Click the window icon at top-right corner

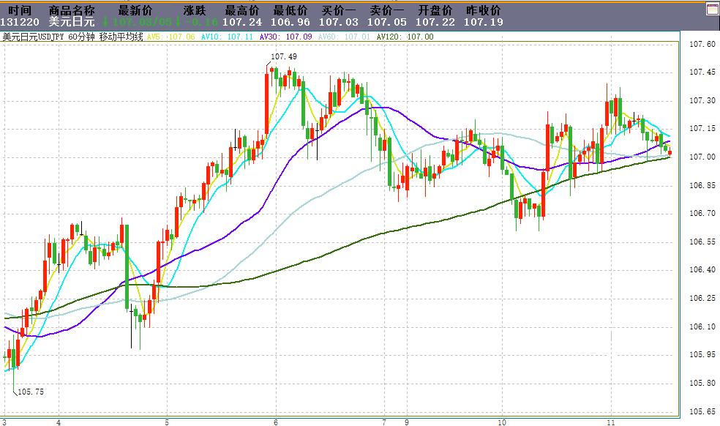tap(713, 10)
